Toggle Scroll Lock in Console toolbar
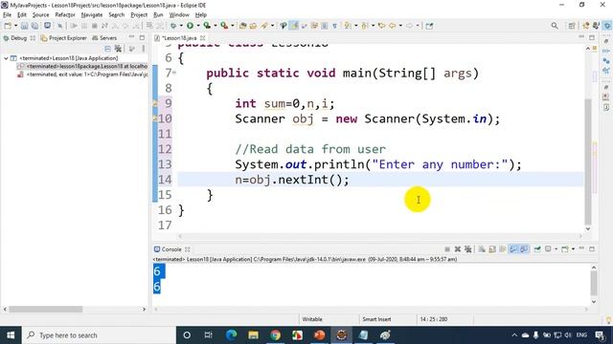 (x=492, y=249)
